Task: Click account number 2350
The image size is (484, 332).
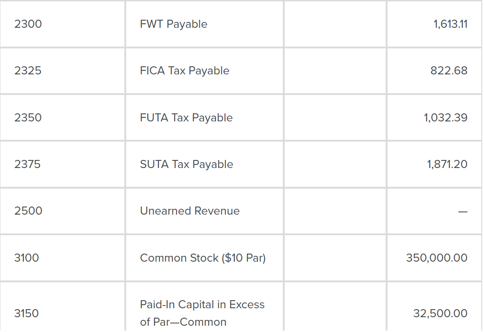Action: click(28, 118)
